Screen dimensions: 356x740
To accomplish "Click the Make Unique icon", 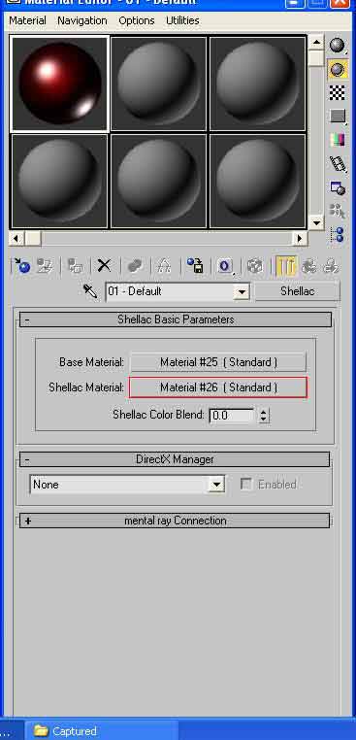I will tap(164, 266).
